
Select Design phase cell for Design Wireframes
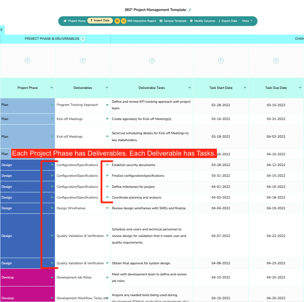coord(28,208)
